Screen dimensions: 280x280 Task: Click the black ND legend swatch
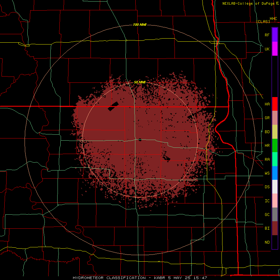(275, 242)
